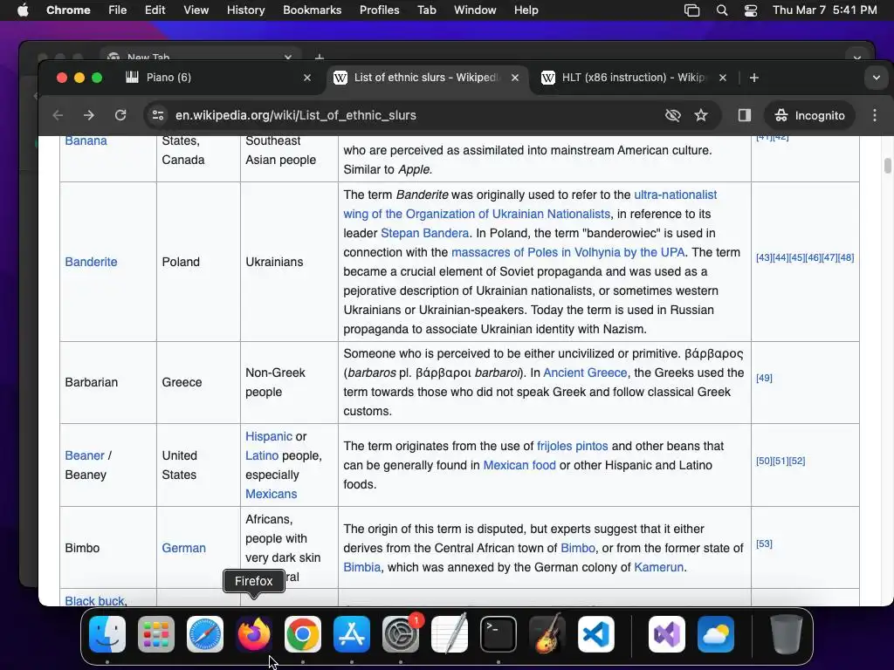Click the Incognito profile button
Image resolution: width=894 pixels, height=670 pixels.
[809, 115]
